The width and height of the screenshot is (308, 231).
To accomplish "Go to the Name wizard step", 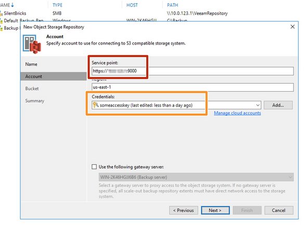I will [31, 64].
